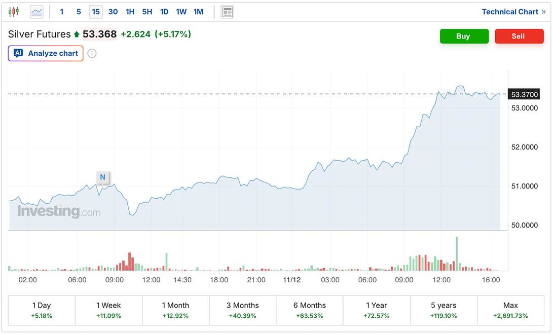
Task: Click the 53.3700 current price label
Action: click(524, 94)
